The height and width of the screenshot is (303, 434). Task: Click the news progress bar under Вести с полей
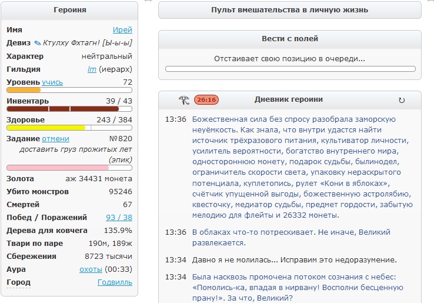289,69
